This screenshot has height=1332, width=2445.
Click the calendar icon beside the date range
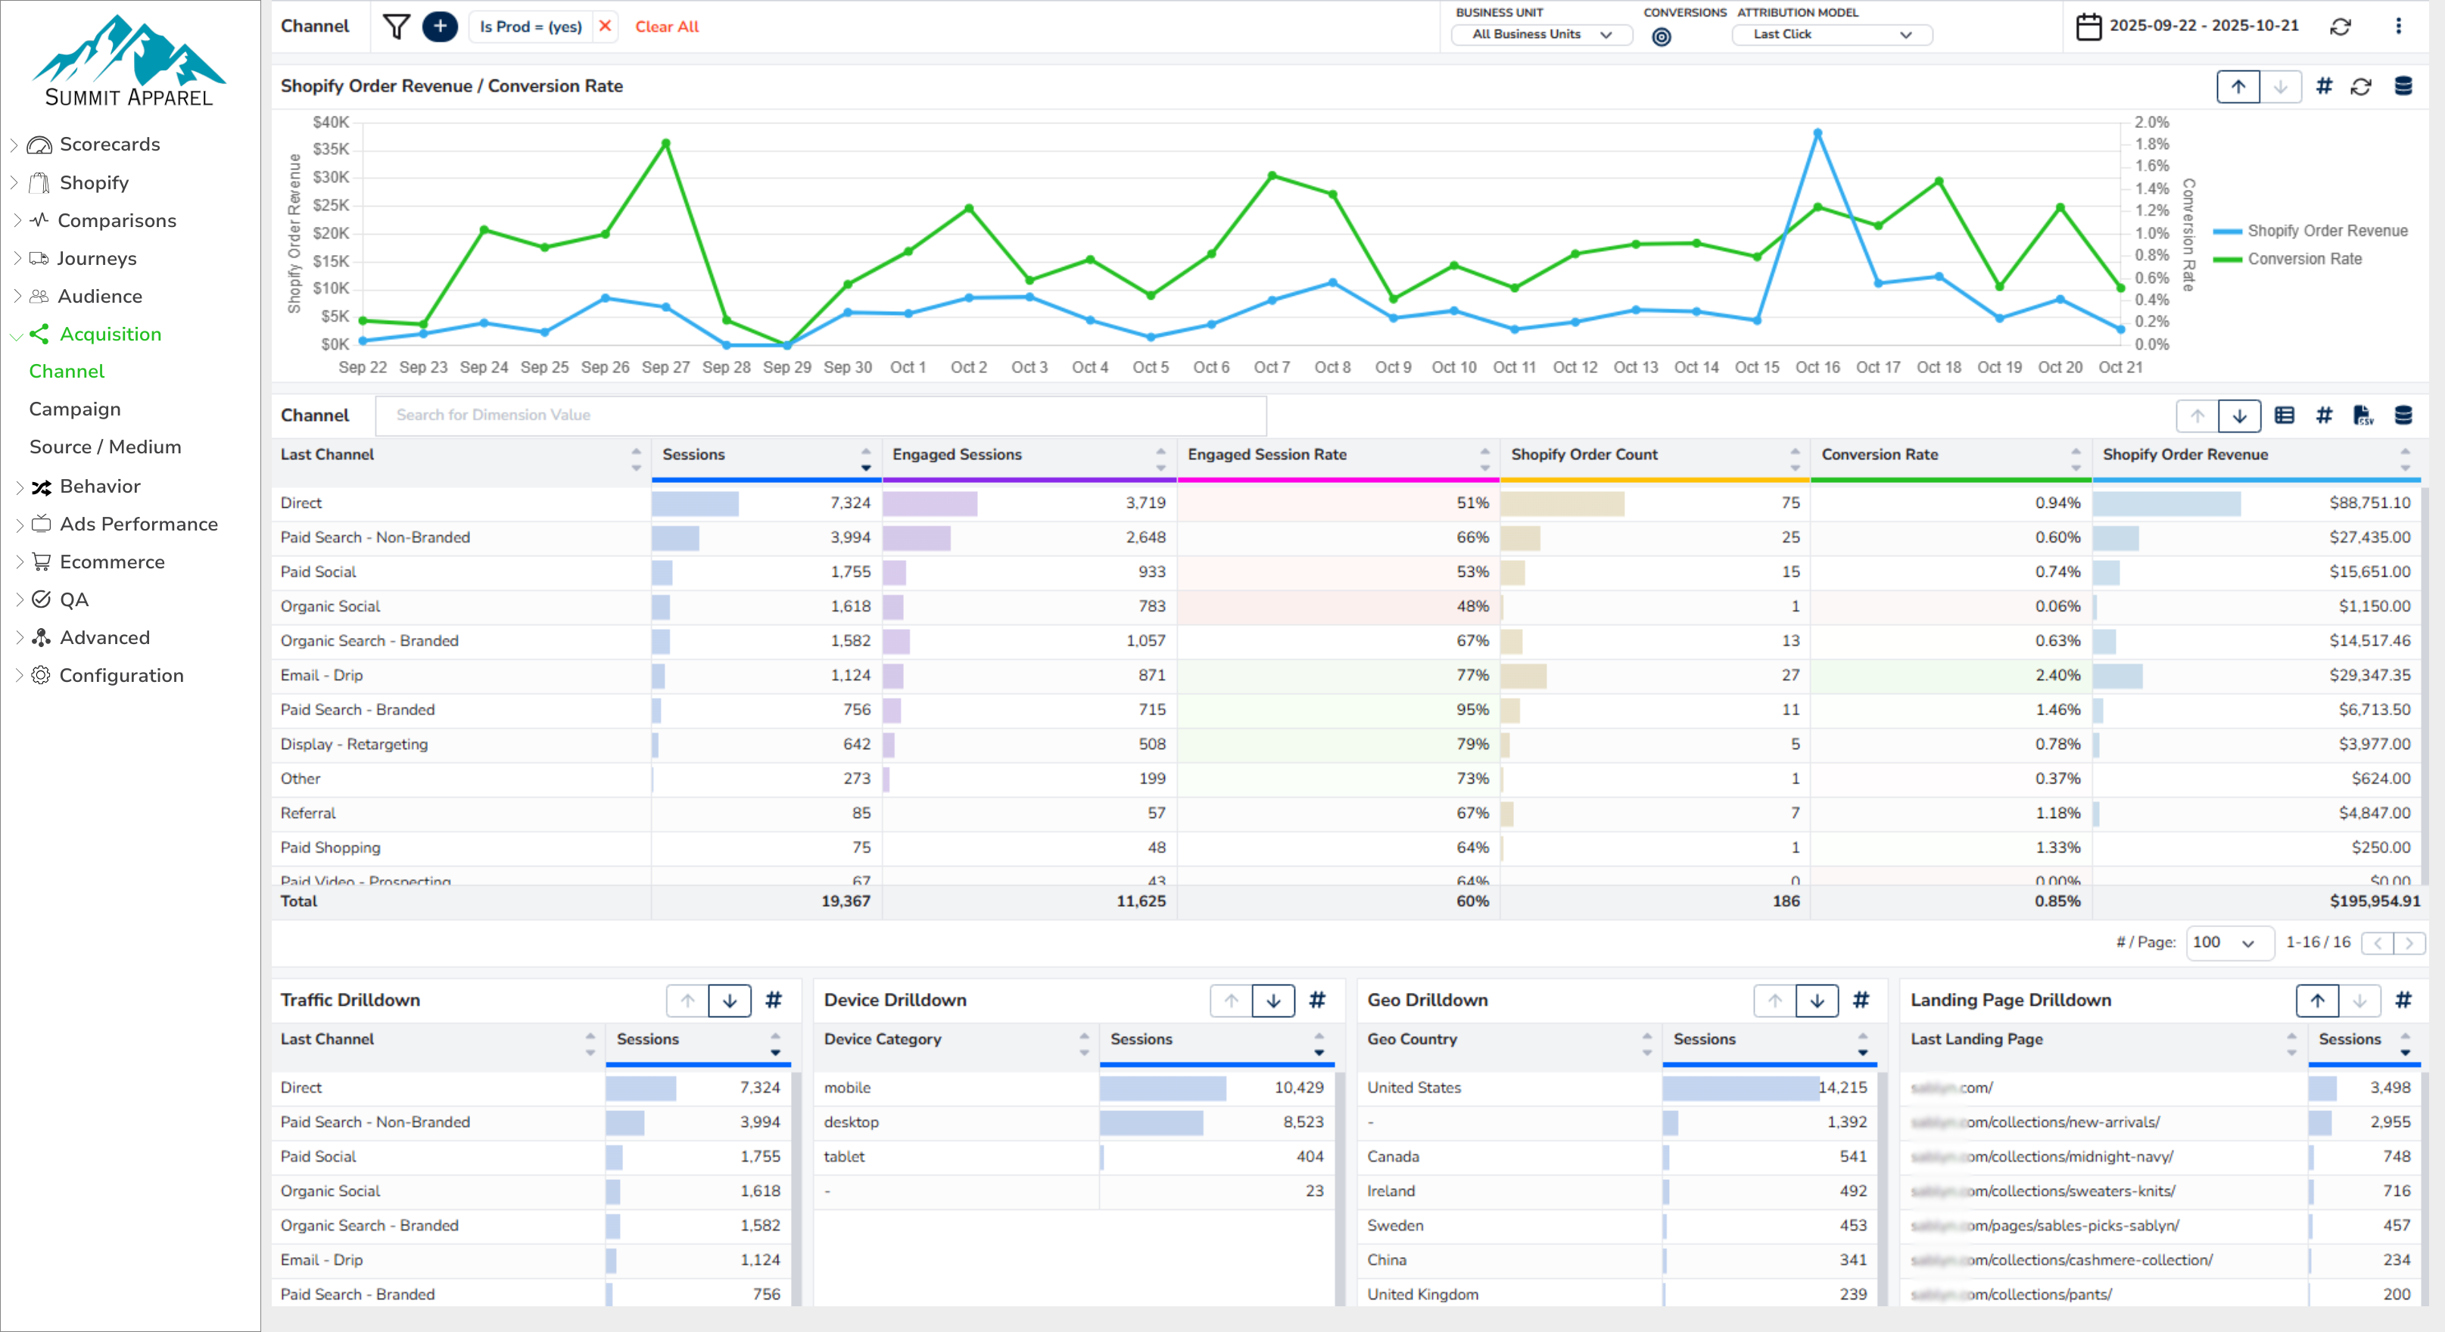pos(2089,26)
